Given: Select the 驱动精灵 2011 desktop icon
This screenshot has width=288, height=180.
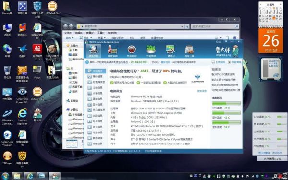Looking at the screenshot, I should point(37,52).
